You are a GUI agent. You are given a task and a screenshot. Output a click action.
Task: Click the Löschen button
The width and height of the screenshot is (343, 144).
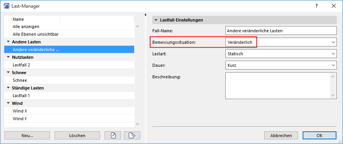click(x=77, y=136)
